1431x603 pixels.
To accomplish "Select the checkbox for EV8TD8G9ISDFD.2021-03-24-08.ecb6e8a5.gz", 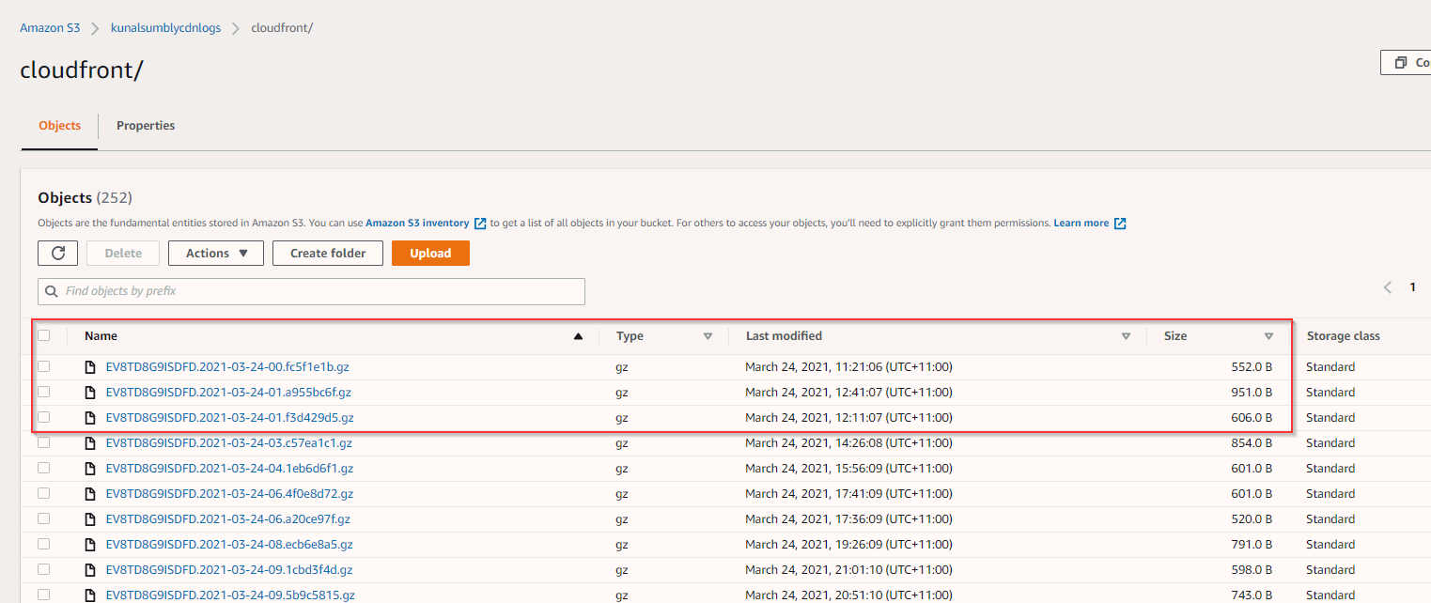I will click(43, 544).
